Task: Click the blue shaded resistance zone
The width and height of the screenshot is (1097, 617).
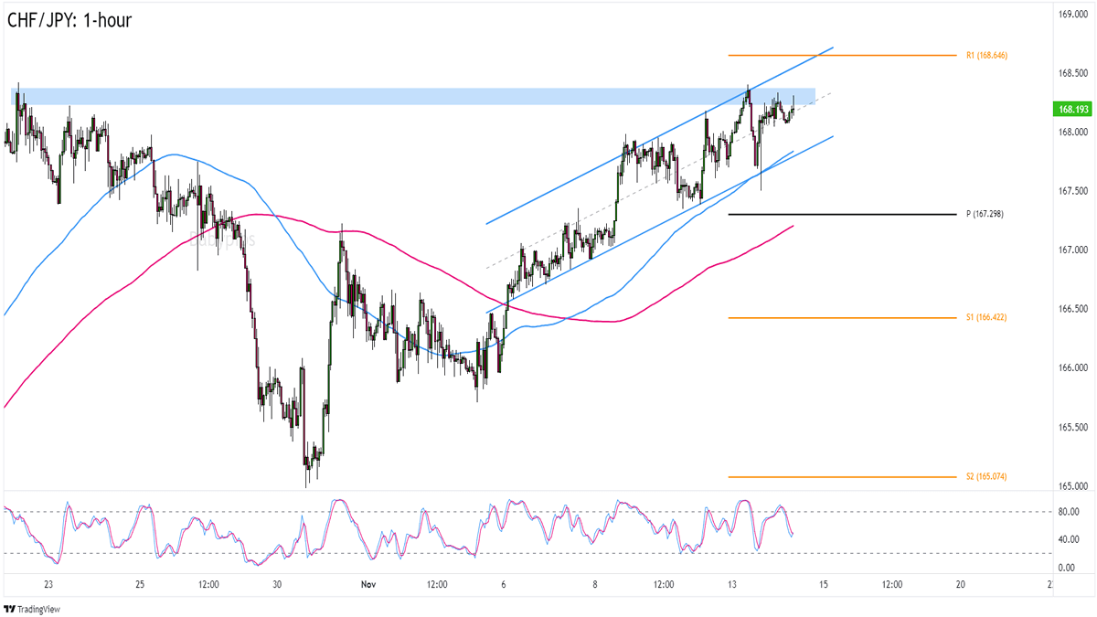Action: (x=366, y=96)
